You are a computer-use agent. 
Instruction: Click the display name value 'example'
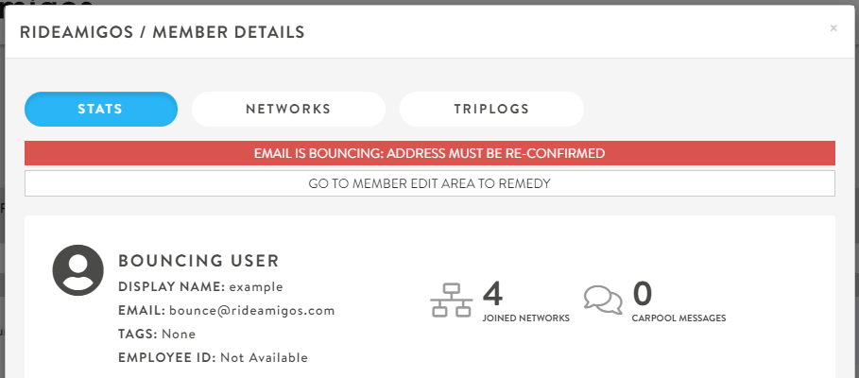point(255,286)
